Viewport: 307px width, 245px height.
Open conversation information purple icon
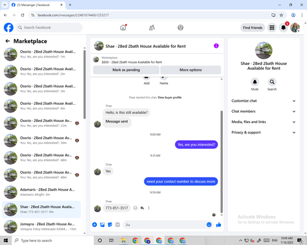[216, 46]
